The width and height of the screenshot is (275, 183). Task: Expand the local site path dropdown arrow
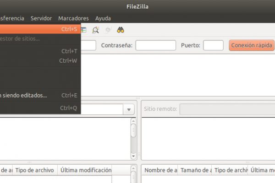pos(129,109)
